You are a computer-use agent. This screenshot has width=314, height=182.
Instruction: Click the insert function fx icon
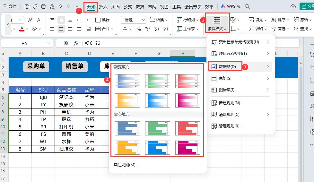pos(76,43)
